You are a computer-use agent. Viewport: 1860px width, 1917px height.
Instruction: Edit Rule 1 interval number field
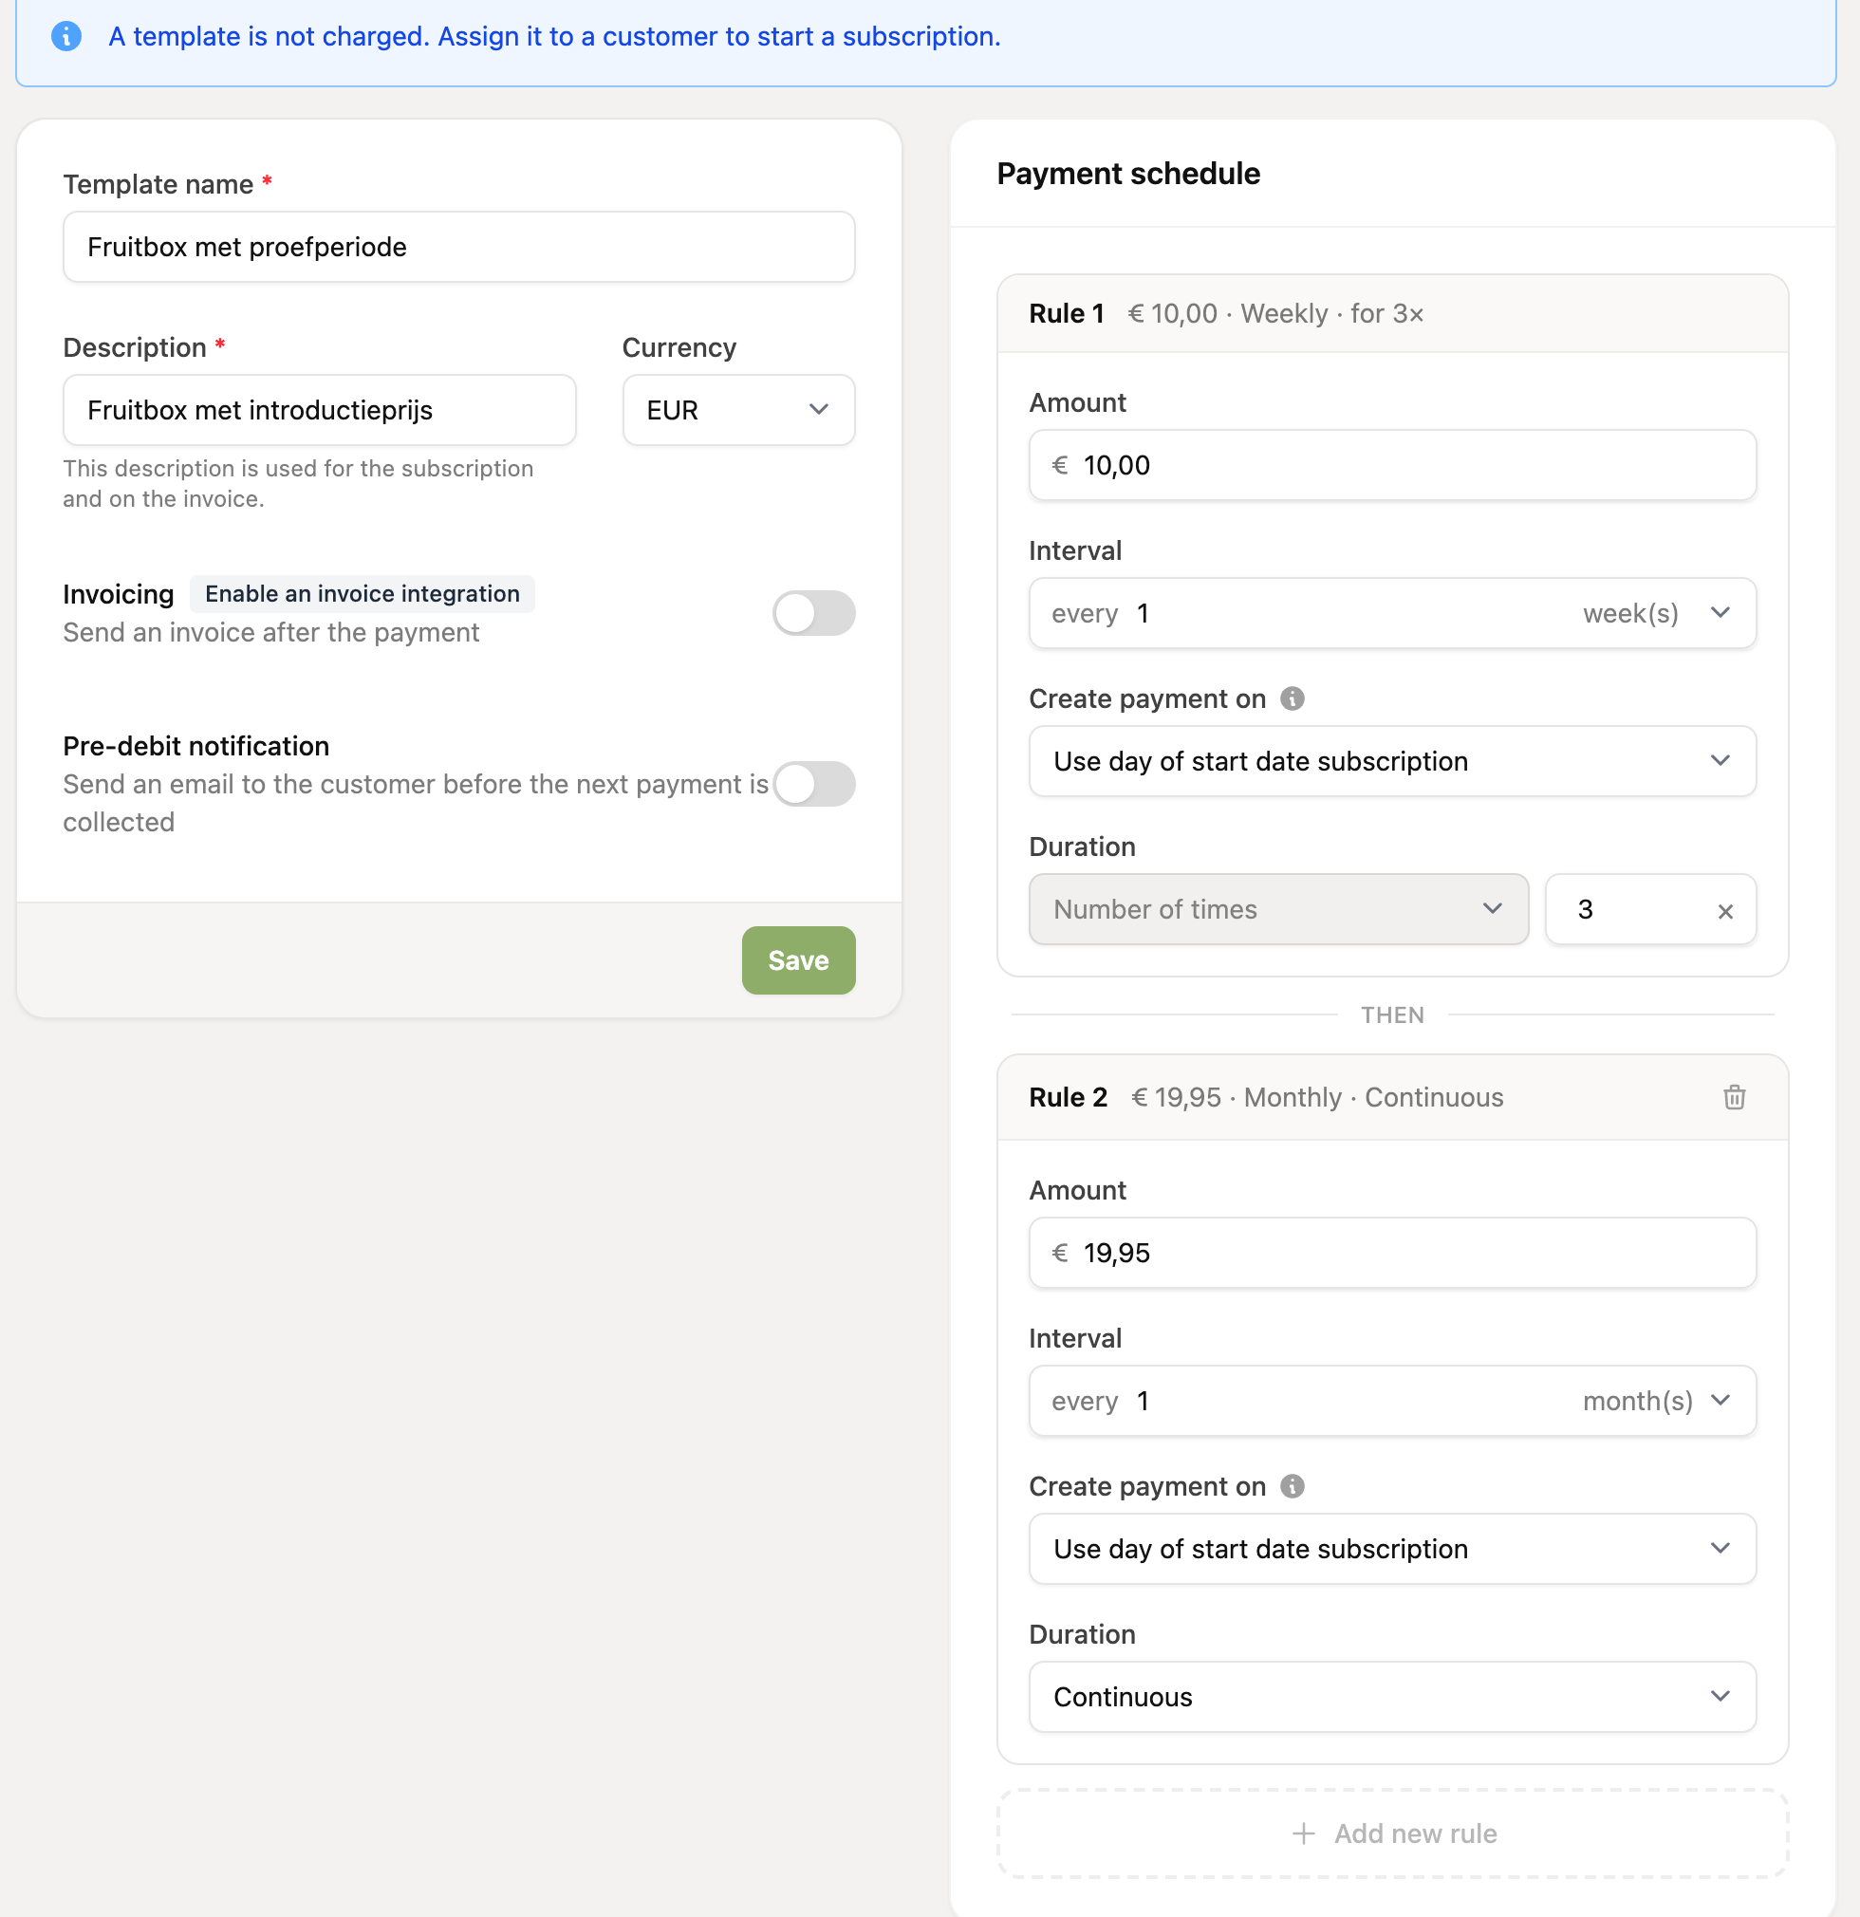[1349, 613]
